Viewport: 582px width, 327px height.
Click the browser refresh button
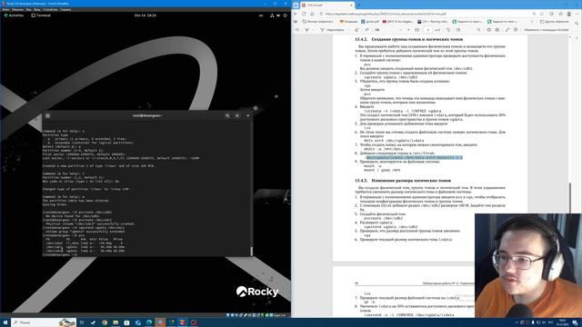(304, 14)
